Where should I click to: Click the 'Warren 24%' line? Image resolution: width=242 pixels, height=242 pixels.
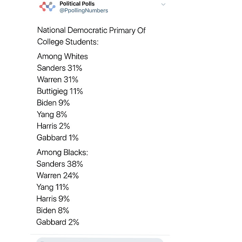coord(58,176)
